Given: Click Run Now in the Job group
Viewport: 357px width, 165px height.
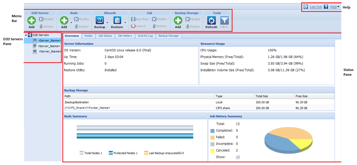Looking at the screenshot, I should coord(140,19).
